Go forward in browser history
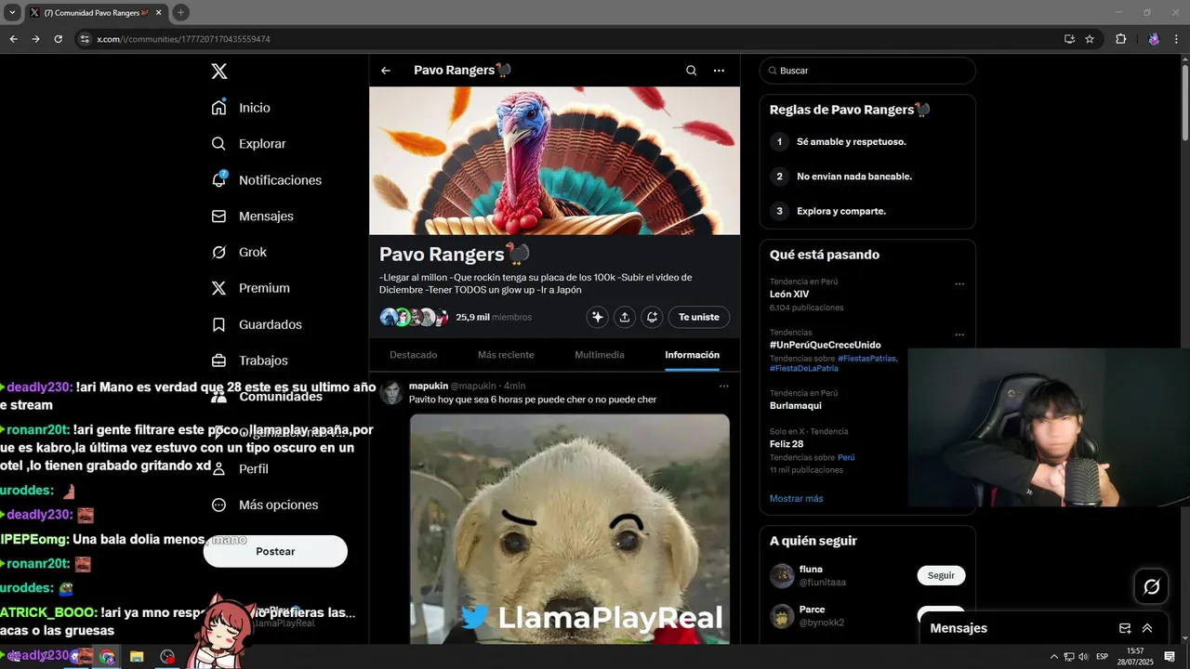 35,39
